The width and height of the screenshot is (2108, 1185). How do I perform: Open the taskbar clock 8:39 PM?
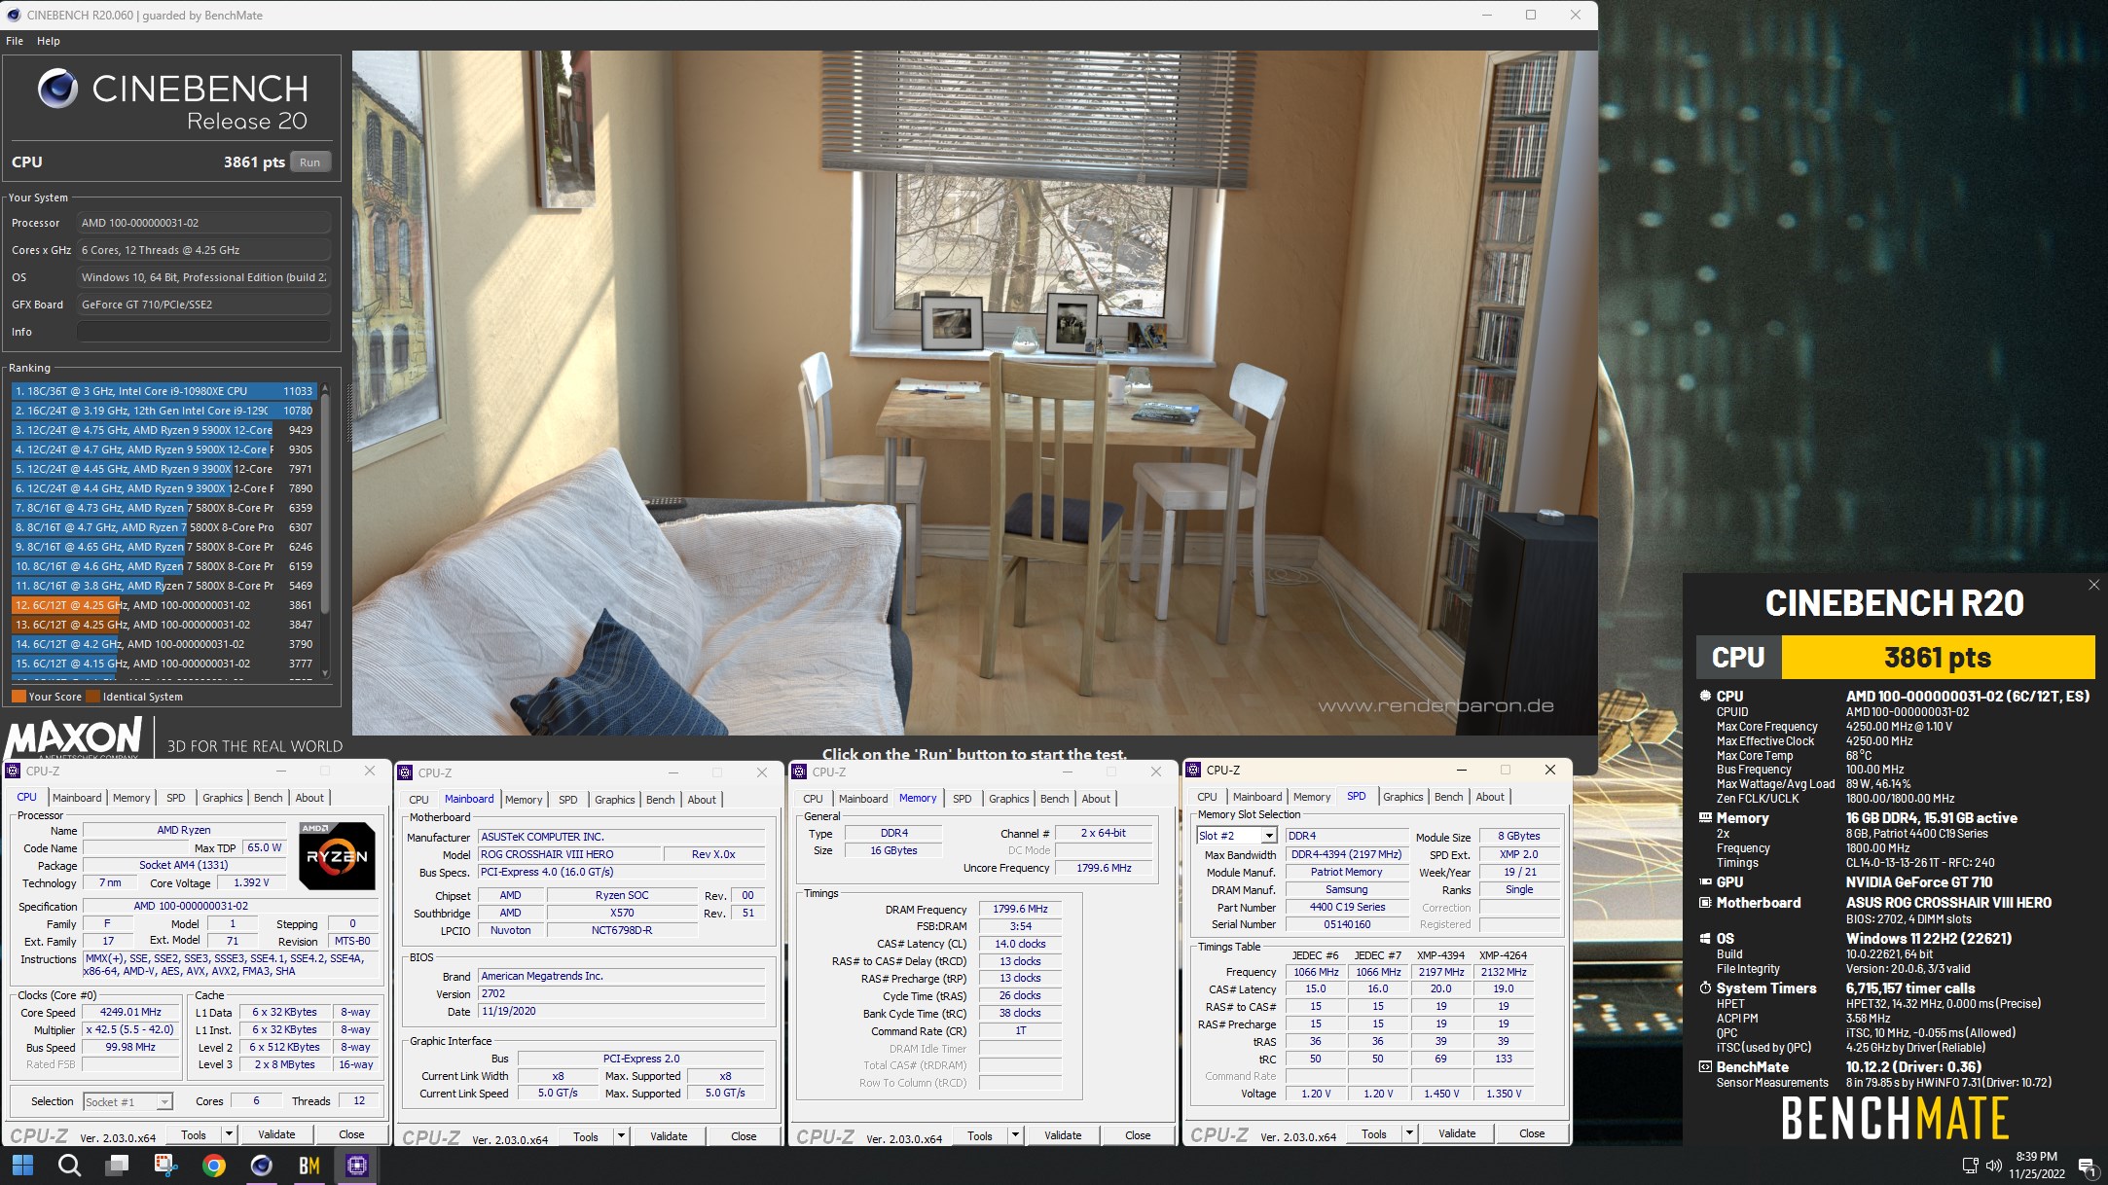[x=2037, y=1166]
